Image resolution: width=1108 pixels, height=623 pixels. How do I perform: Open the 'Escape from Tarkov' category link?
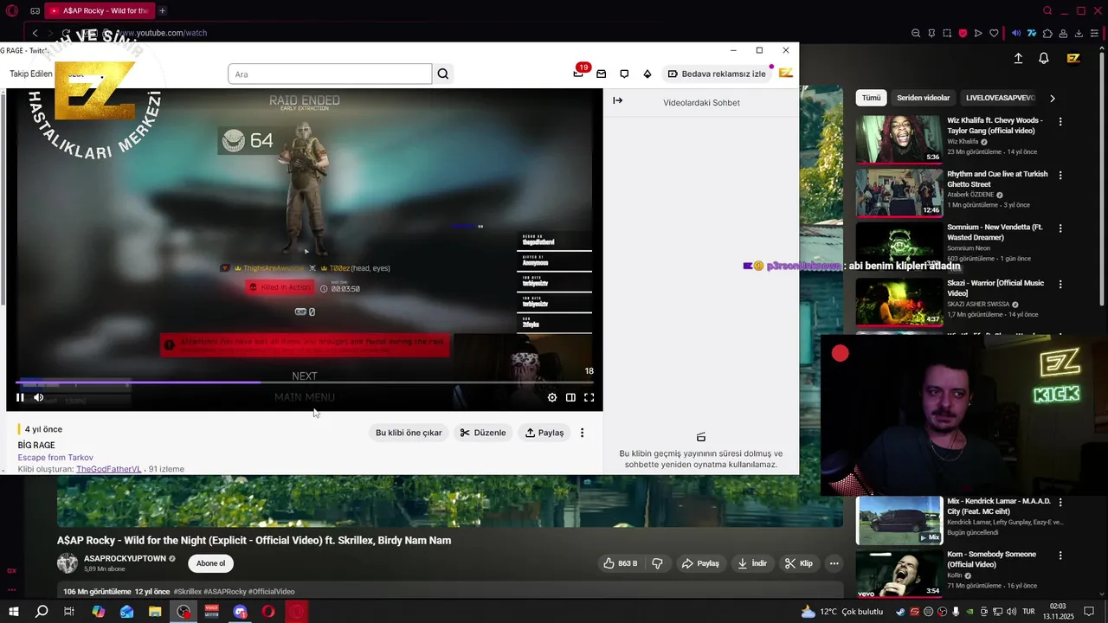[x=55, y=457]
